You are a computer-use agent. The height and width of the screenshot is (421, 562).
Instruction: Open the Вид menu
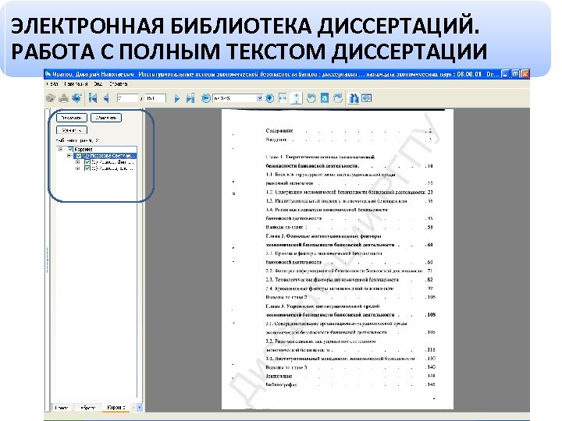point(98,83)
